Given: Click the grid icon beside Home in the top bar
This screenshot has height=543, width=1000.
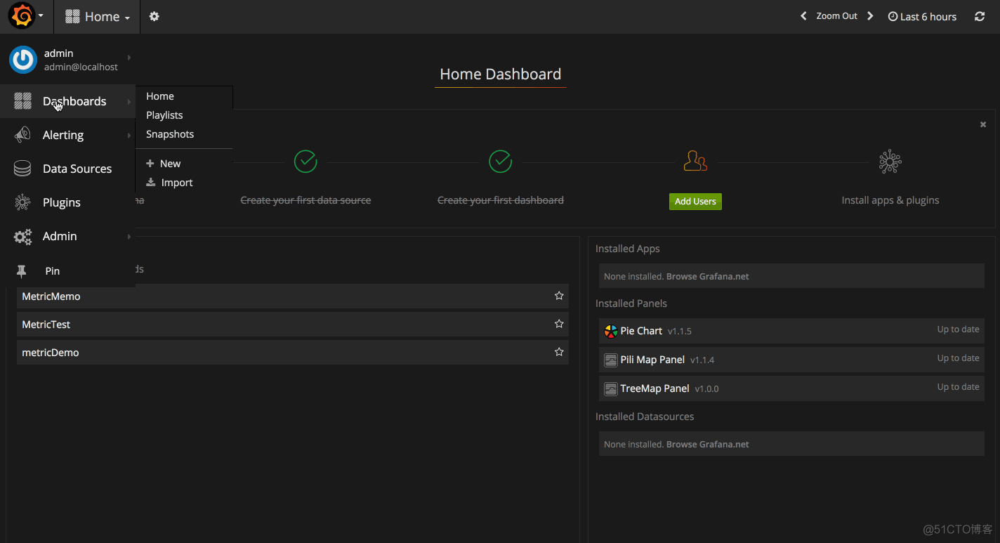Looking at the screenshot, I should point(72,16).
